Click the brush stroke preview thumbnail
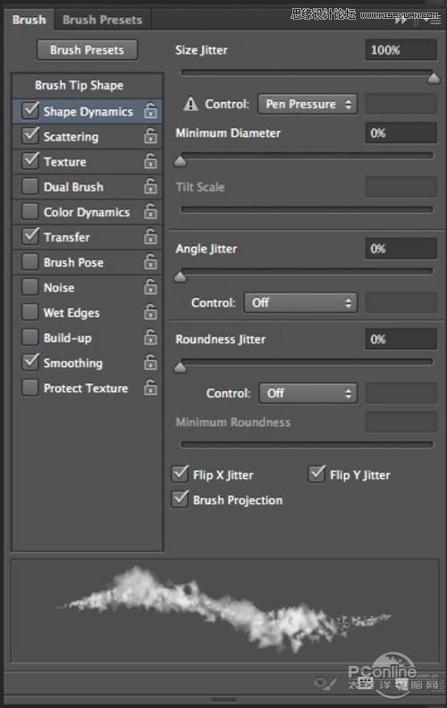Viewport: 447px width, 708px height. (224, 611)
